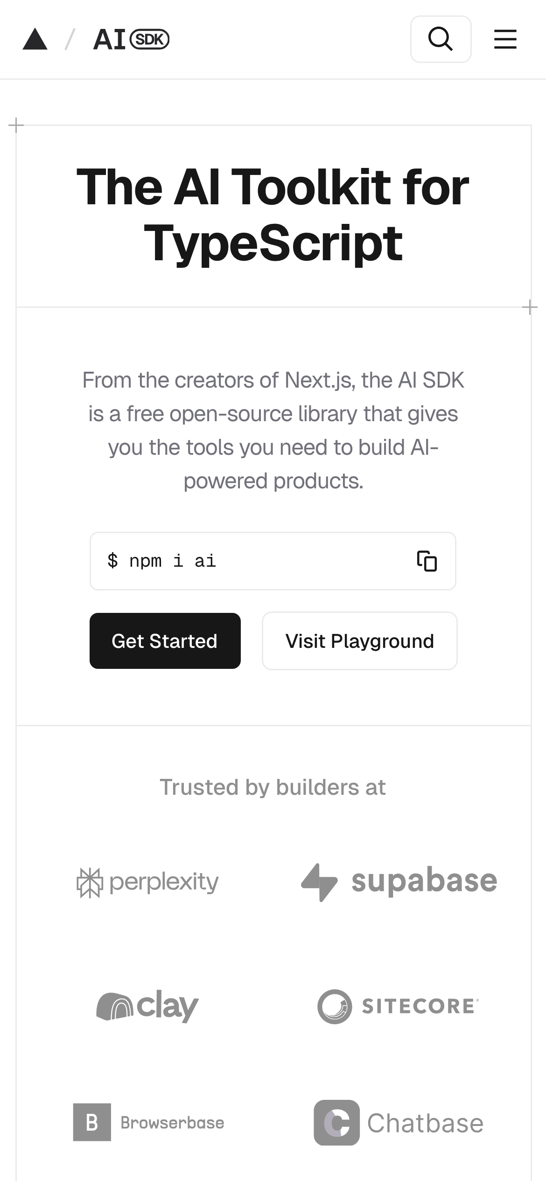
Task: Click the Vercel triangle logo
Action: [35, 39]
